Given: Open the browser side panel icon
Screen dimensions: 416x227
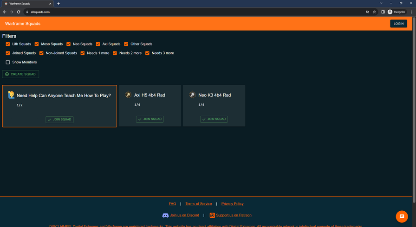Looking at the screenshot, I should tap(383, 12).
